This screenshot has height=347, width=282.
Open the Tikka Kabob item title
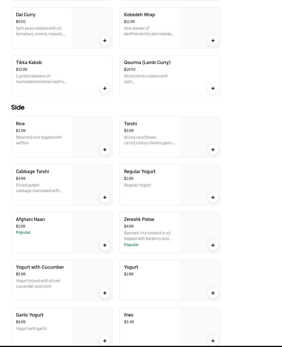click(29, 62)
